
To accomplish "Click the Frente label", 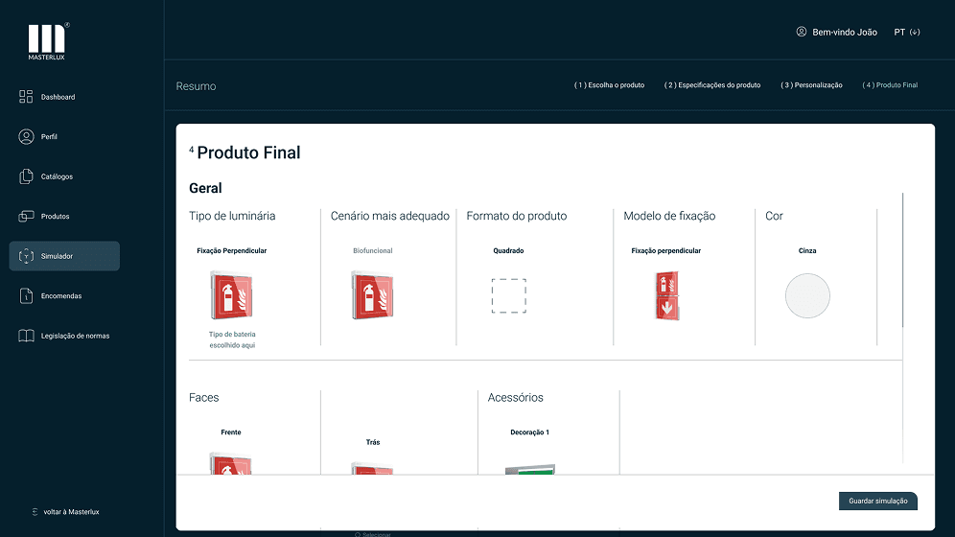I will [231, 432].
